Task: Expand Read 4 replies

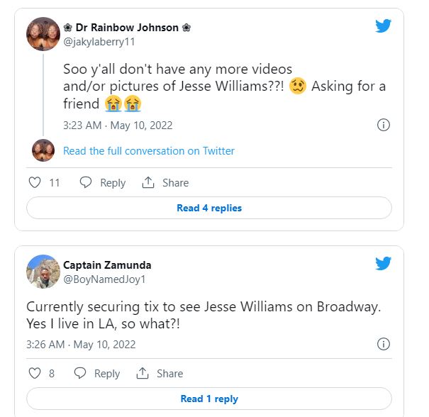Action: (209, 208)
